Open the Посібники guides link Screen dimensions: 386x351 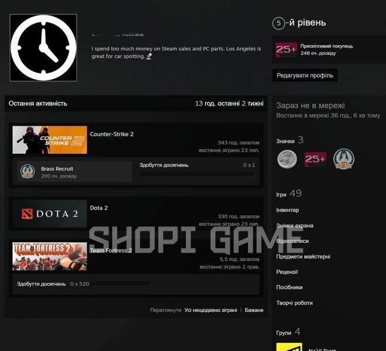point(289,287)
